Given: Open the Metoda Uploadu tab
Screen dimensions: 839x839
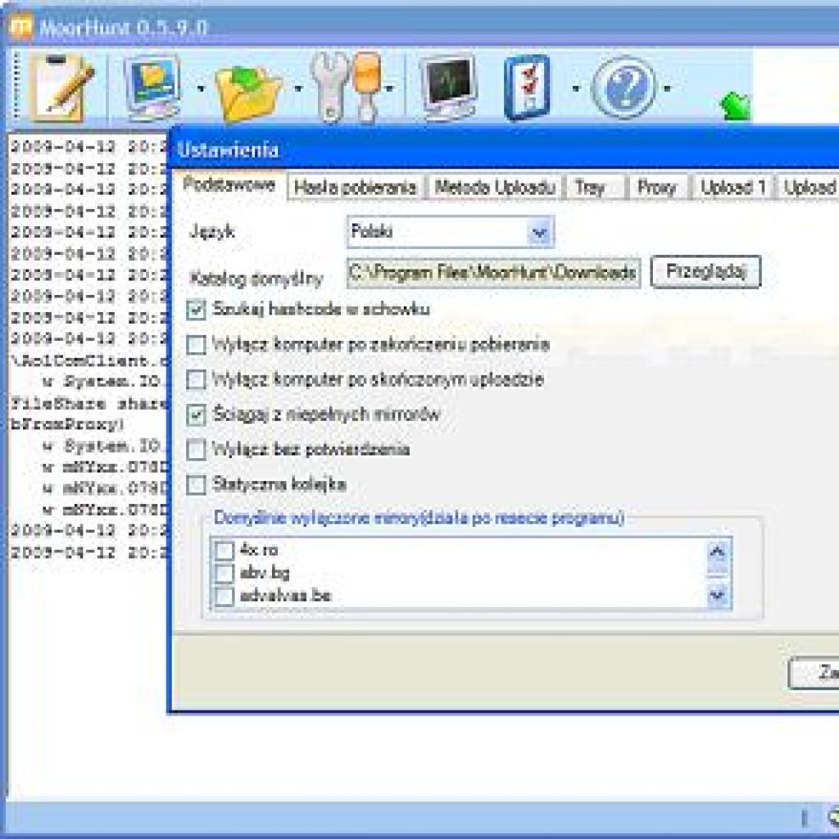Looking at the screenshot, I should (494, 188).
